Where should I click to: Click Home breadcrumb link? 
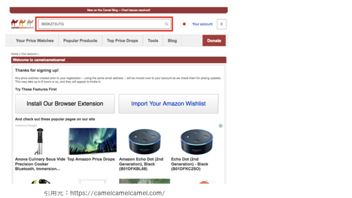14,54
